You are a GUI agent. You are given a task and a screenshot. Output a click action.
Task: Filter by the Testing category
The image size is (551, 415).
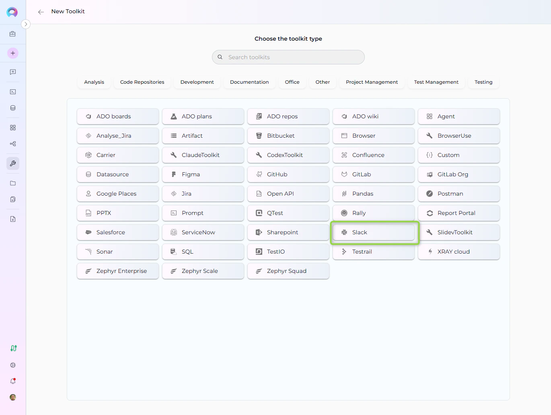tap(483, 82)
